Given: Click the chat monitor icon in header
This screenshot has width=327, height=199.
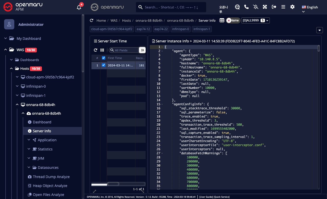Looking at the screenshot, I should [237, 7].
